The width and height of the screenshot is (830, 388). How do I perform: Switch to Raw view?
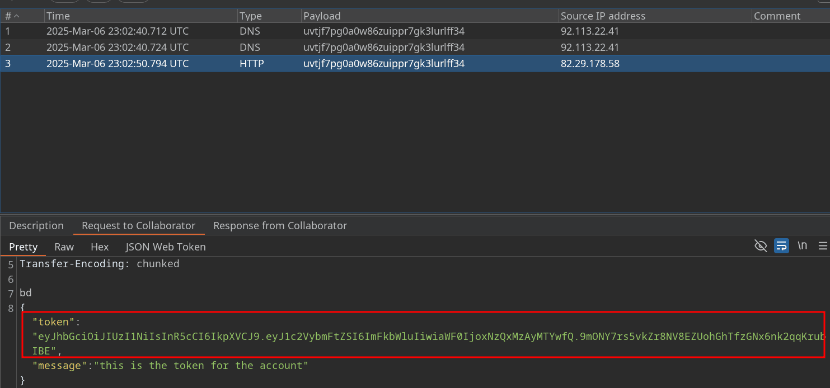click(64, 247)
